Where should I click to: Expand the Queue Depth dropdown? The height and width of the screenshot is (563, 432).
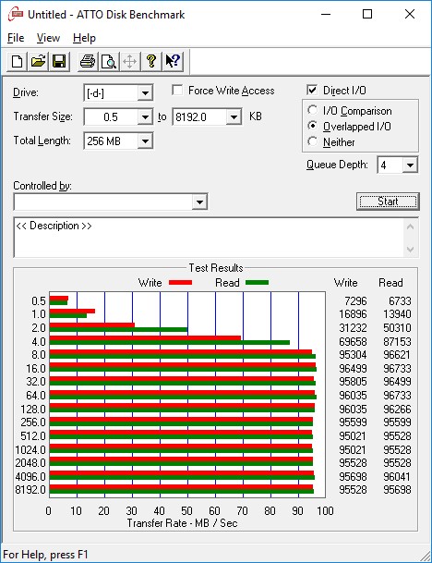pos(410,165)
